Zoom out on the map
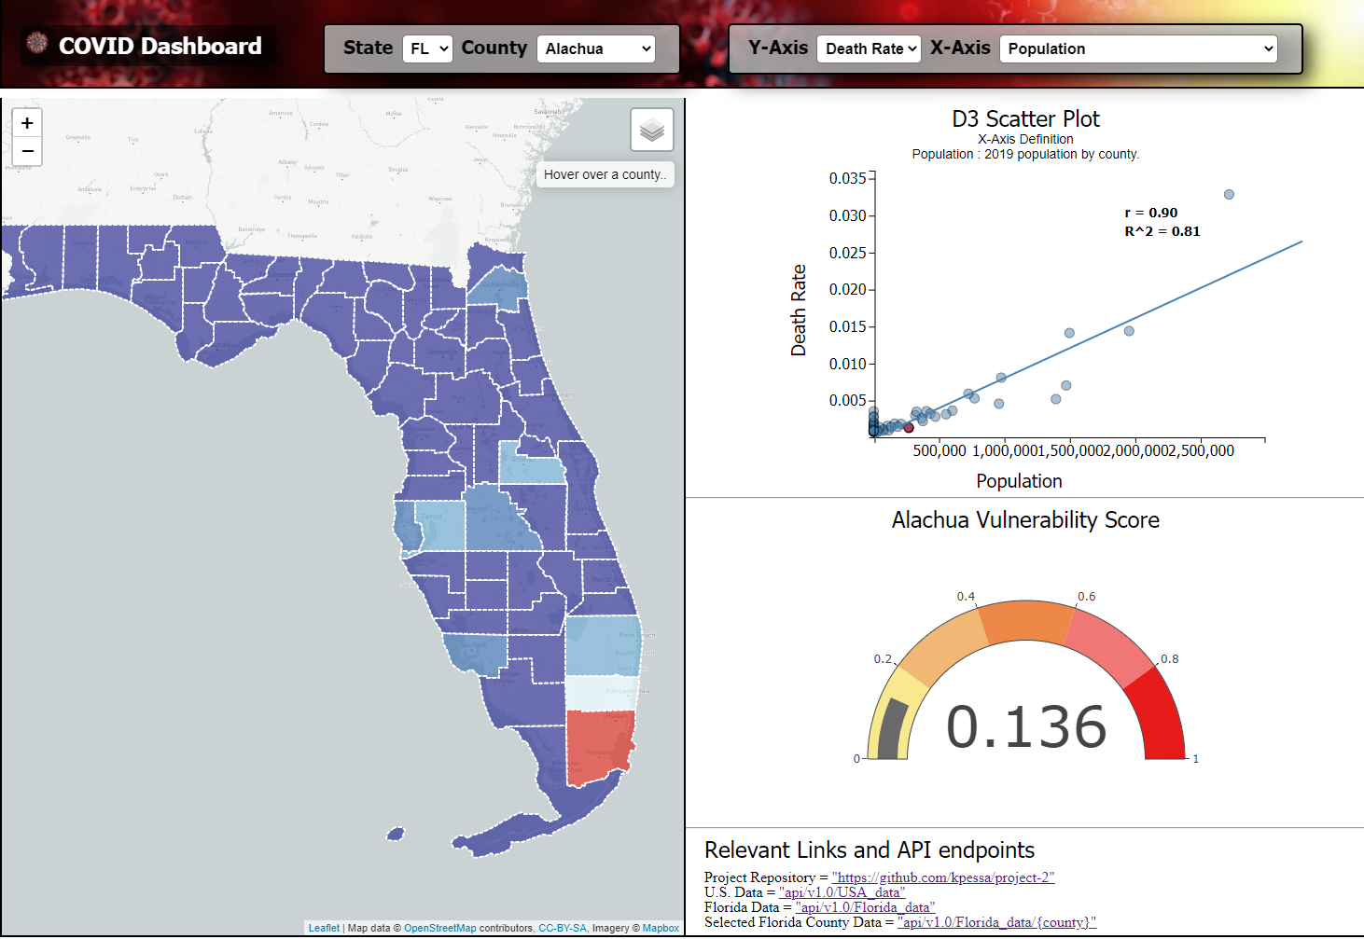Viewport: 1364px width, 939px height. tap(27, 151)
